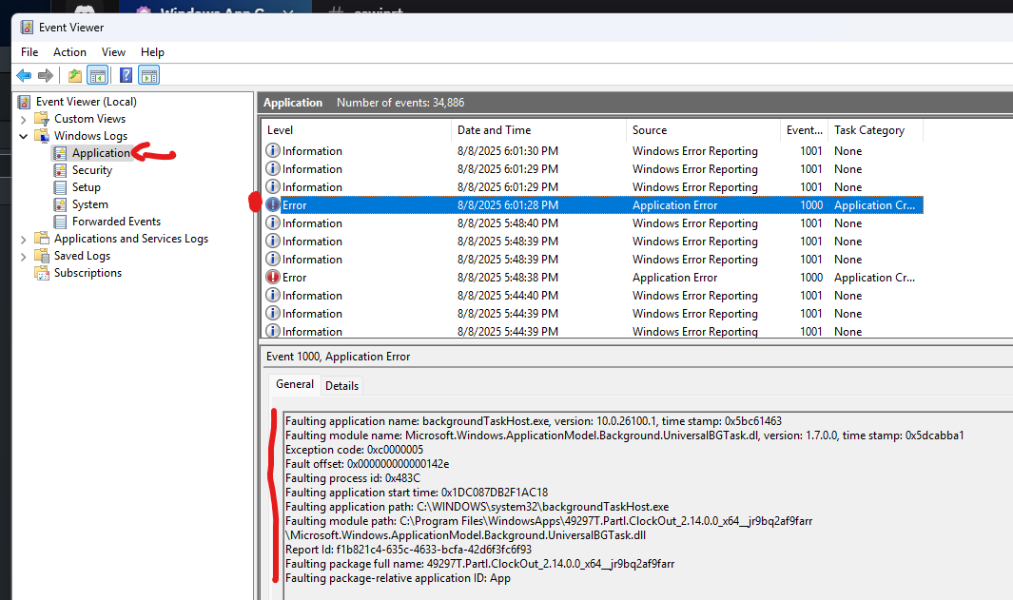Click the Forward arrow toolbar icon
Screen dimensions: 1013x600
pyautogui.click(x=45, y=75)
